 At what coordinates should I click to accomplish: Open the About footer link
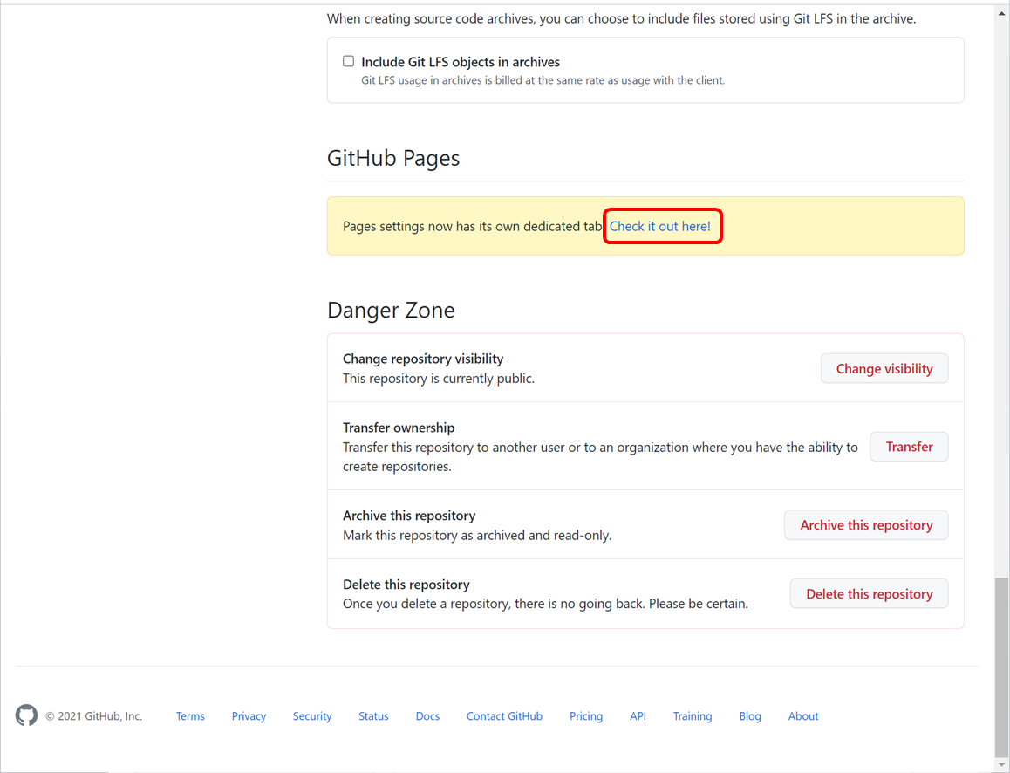coord(803,715)
